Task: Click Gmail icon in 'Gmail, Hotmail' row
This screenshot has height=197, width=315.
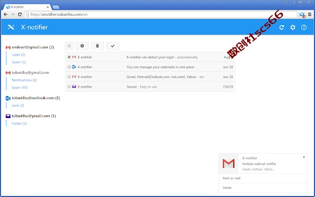Action: point(74,77)
